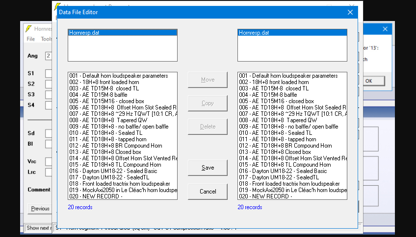Select left record 020 NEW RECORD
416x237 pixels.
[x=123, y=196]
